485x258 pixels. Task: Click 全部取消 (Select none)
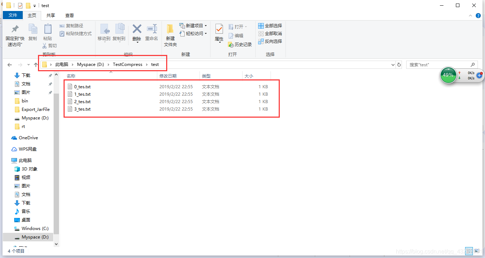[270, 34]
